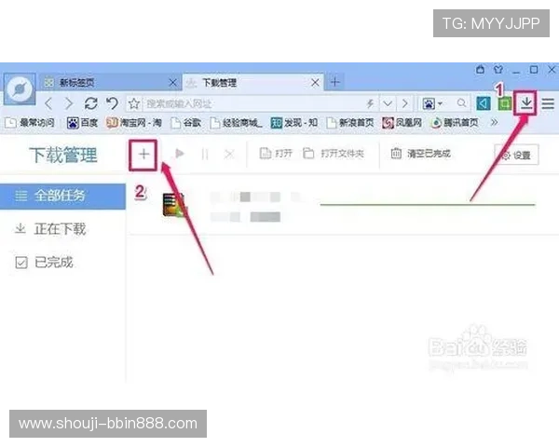Open download 设置 button

(516, 156)
